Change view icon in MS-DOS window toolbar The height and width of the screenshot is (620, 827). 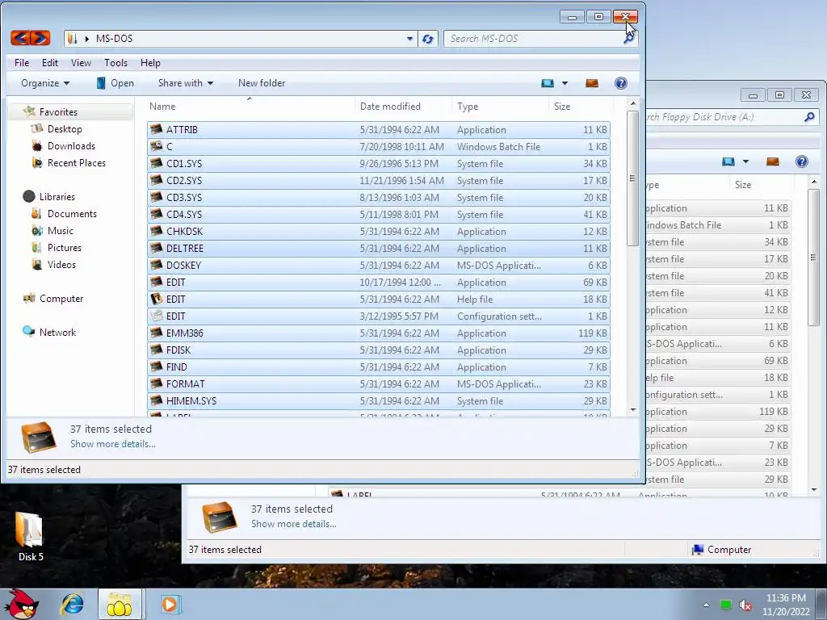(x=548, y=83)
